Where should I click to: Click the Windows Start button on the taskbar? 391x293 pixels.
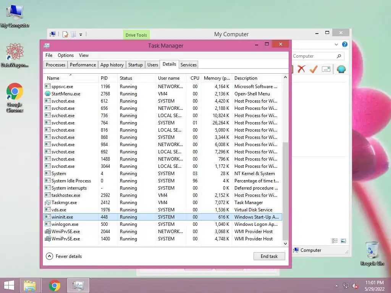click(9, 285)
